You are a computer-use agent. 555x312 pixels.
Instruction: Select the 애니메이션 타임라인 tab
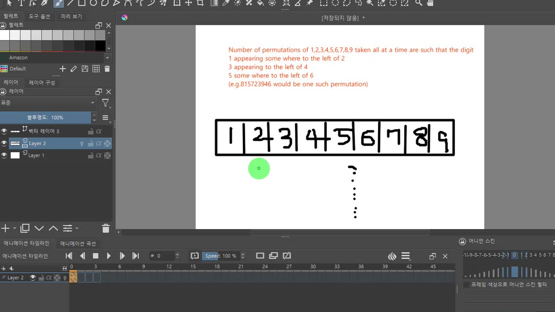(x=26, y=243)
